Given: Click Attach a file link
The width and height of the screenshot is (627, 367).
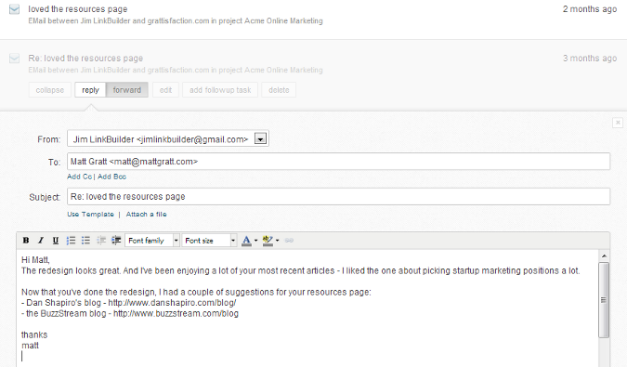Looking at the screenshot, I should (147, 215).
